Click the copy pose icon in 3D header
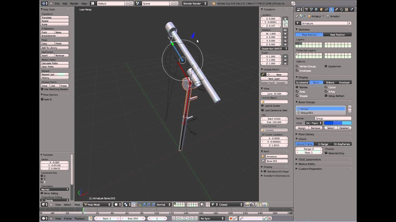Screen dimensions: 396x222 [x=258, y=204]
